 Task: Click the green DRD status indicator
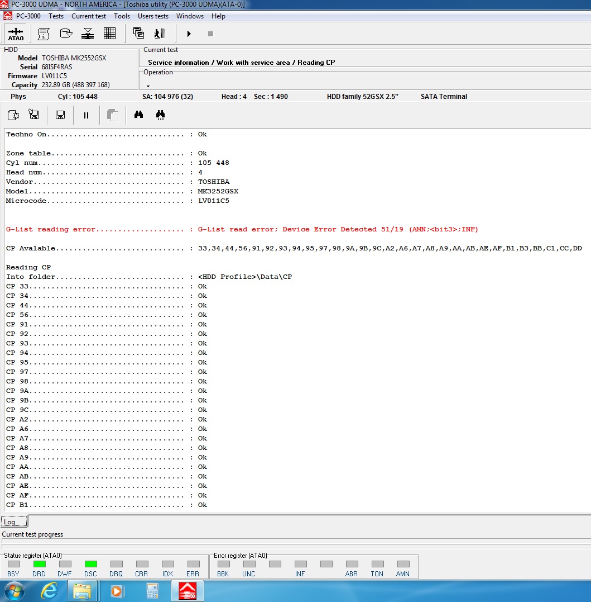[x=39, y=564]
